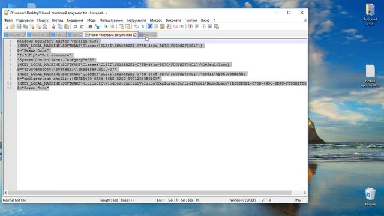The width and height of the screenshot is (384, 216).
Task: Open the Плагіни menu
Action: [191, 20]
